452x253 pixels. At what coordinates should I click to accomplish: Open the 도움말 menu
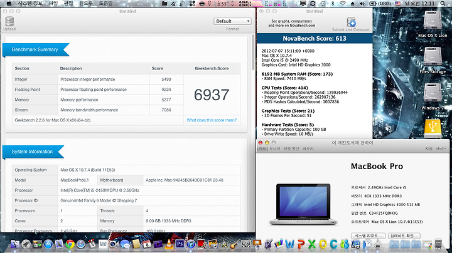tap(105, 4)
